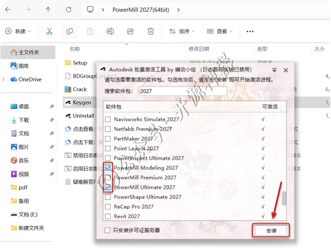Select the 点击查看 shortcut
The width and height of the screenshot is (331, 248).
[x=80, y=129]
